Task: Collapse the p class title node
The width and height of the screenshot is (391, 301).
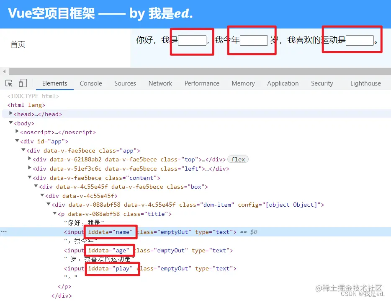Action: click(x=54, y=213)
